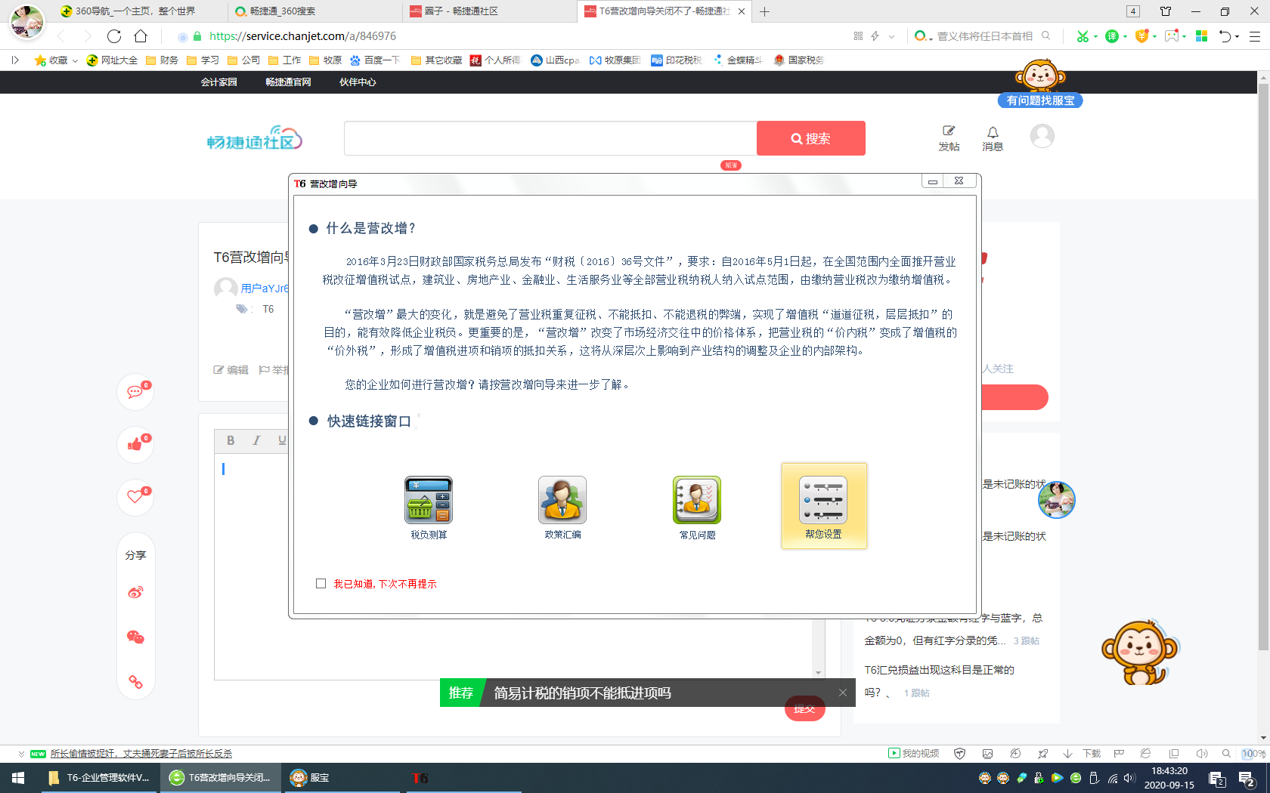Screen dimensions: 1270x793
Task: Click 我的视频 in the status bar
Action: [914, 754]
